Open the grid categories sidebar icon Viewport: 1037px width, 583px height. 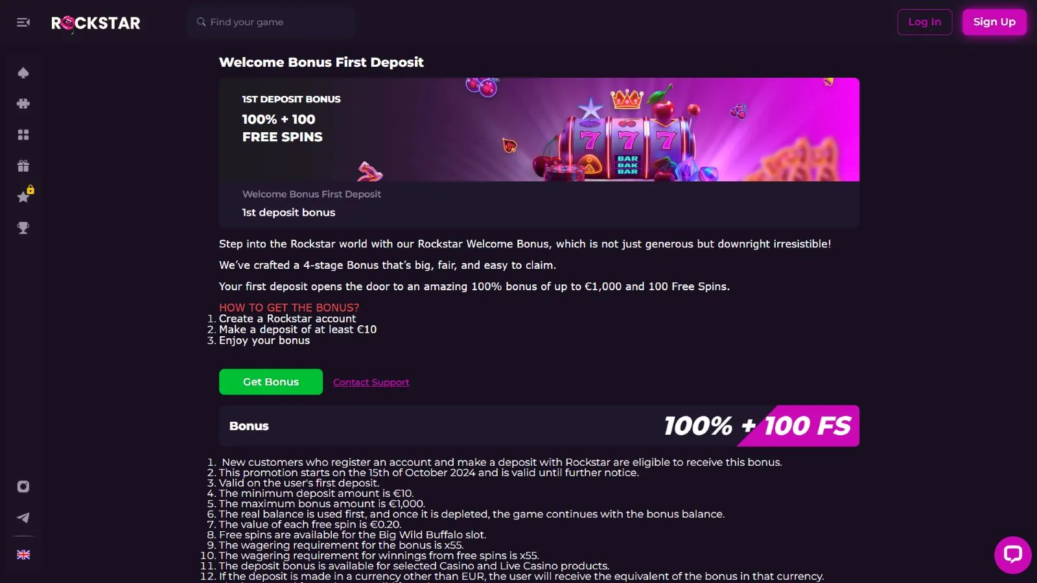pyautogui.click(x=23, y=135)
